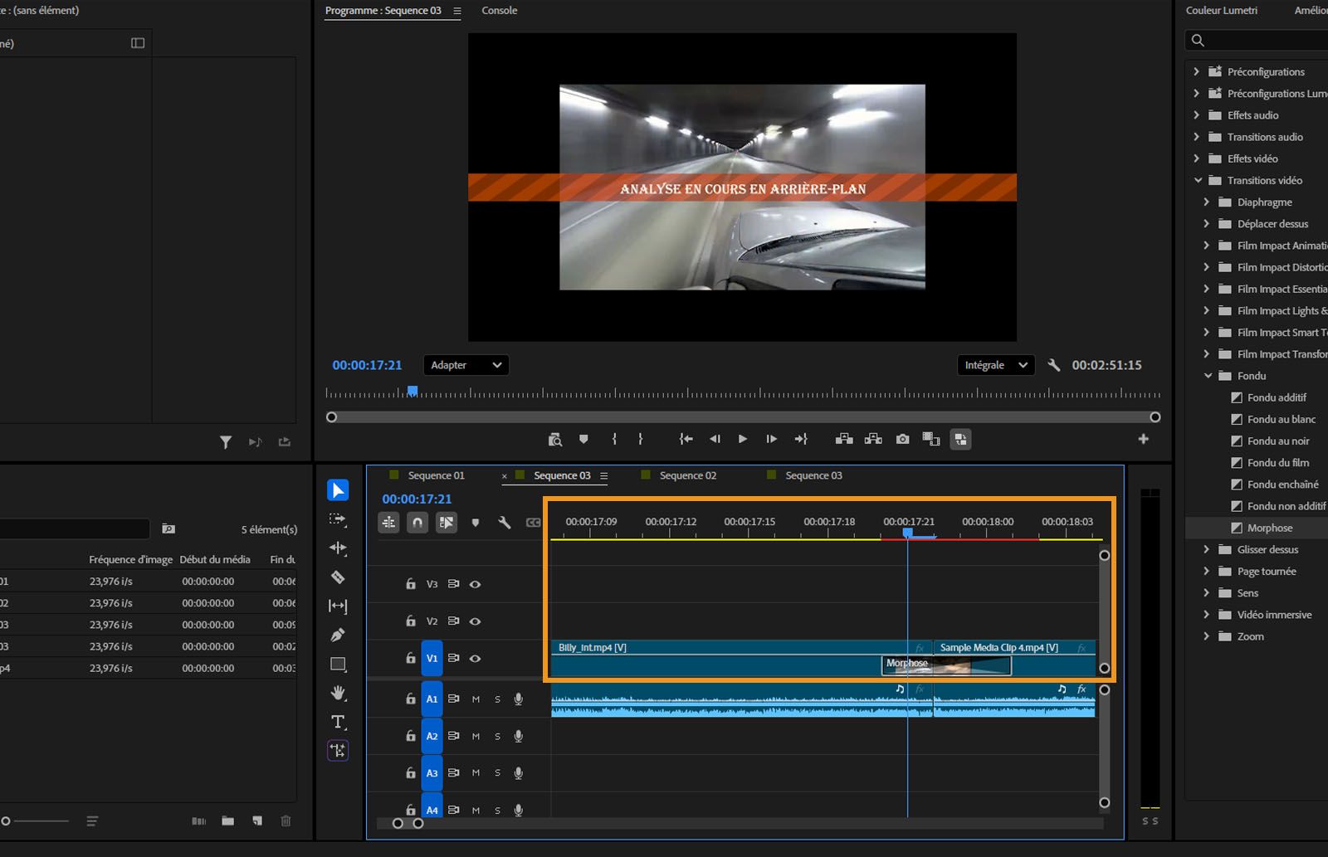Click the effects panel search field

coord(1253,40)
